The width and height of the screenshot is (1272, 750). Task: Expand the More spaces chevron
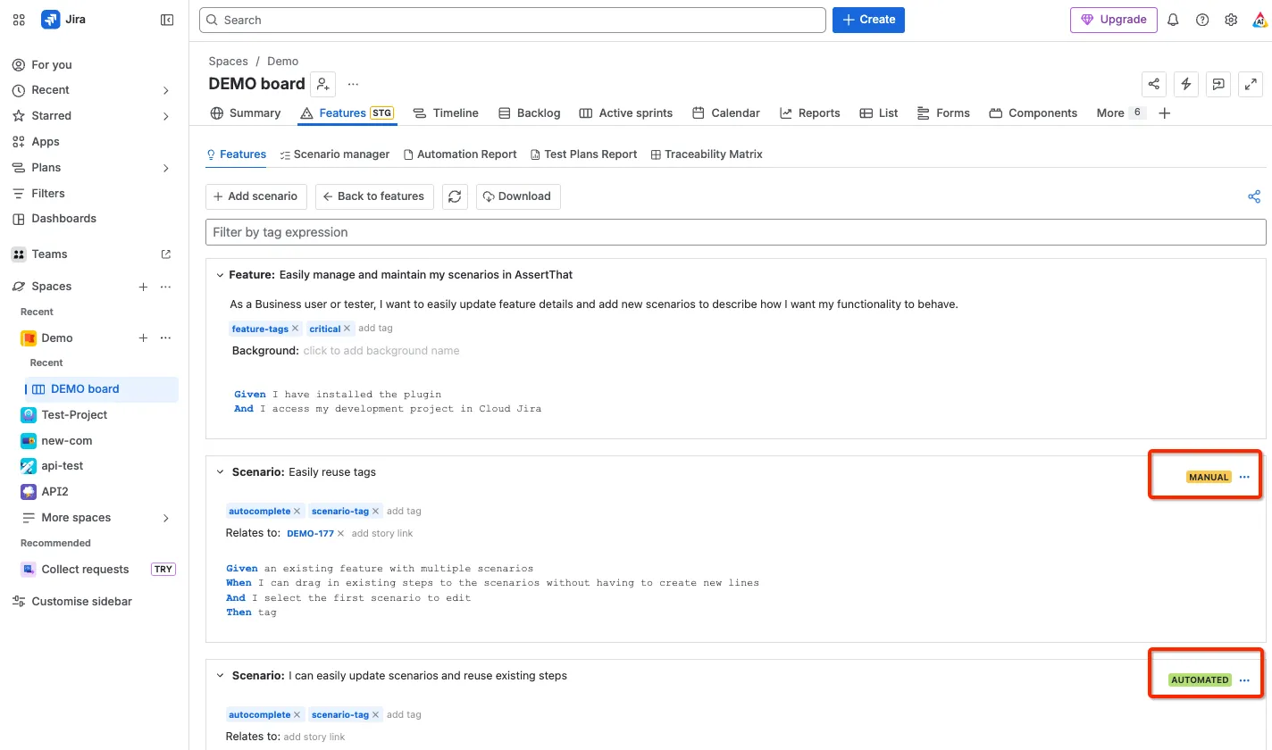[166, 518]
